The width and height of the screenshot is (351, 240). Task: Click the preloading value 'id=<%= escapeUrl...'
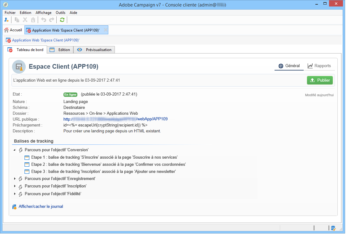coord(106,125)
